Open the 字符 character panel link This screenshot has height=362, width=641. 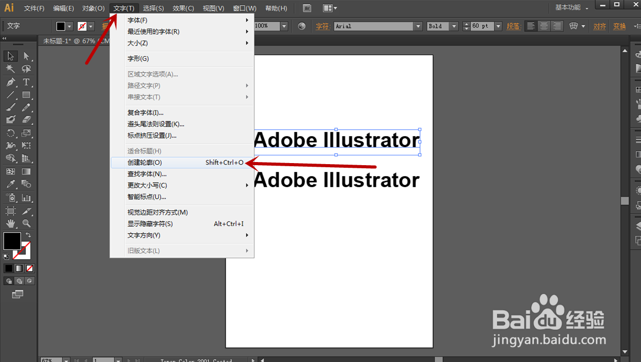(x=322, y=26)
